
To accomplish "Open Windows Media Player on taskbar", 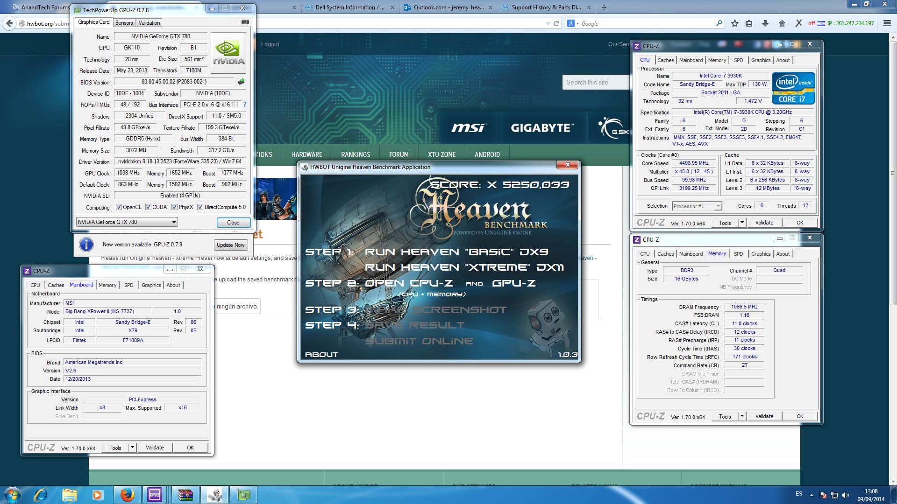I will click(97, 495).
